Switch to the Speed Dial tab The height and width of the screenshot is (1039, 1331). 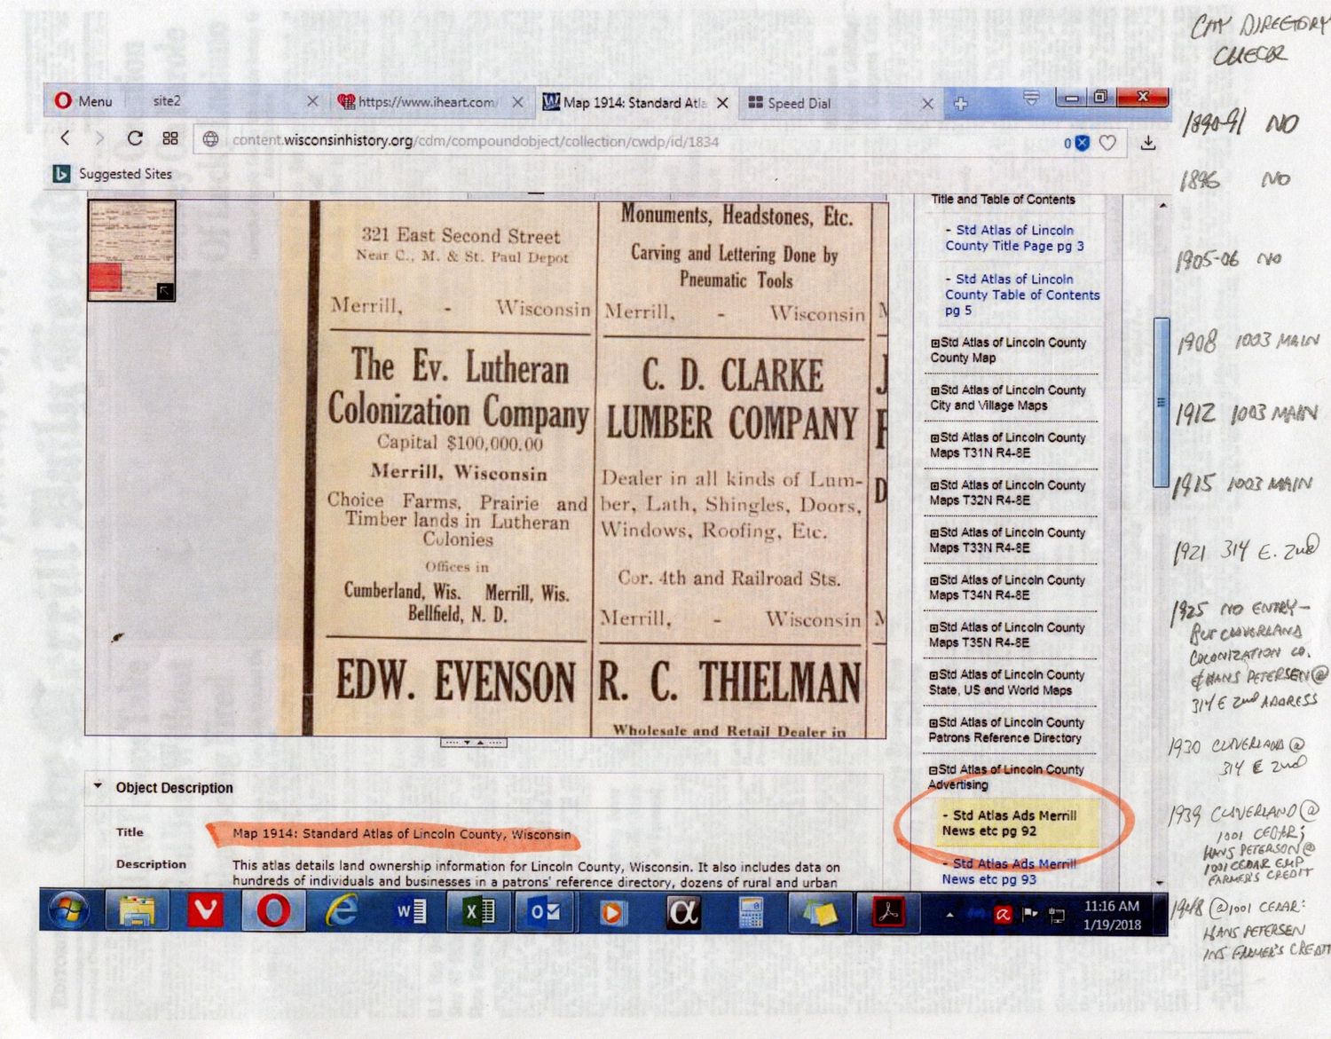tap(799, 103)
